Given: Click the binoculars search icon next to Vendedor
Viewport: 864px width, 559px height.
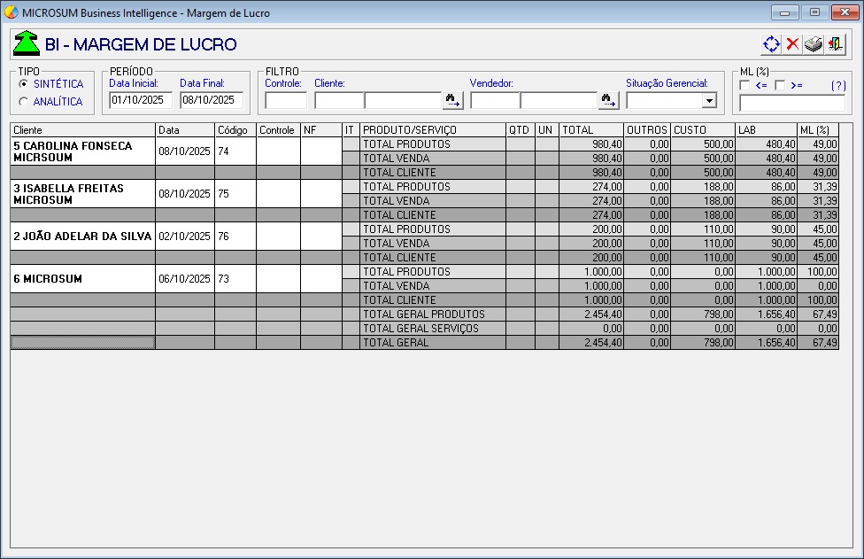Looking at the screenshot, I should tap(607, 99).
